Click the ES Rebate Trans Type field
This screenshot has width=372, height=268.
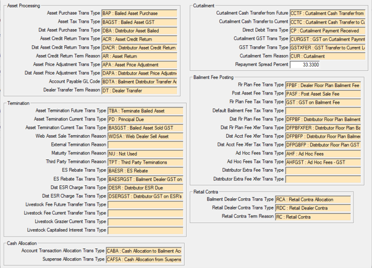(145, 170)
